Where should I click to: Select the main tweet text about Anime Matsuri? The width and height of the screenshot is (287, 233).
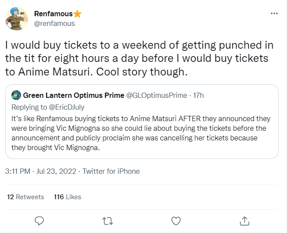coord(139,58)
